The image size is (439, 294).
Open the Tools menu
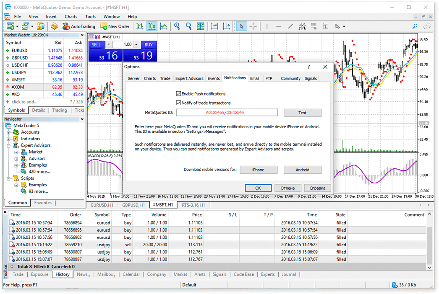pos(90,17)
